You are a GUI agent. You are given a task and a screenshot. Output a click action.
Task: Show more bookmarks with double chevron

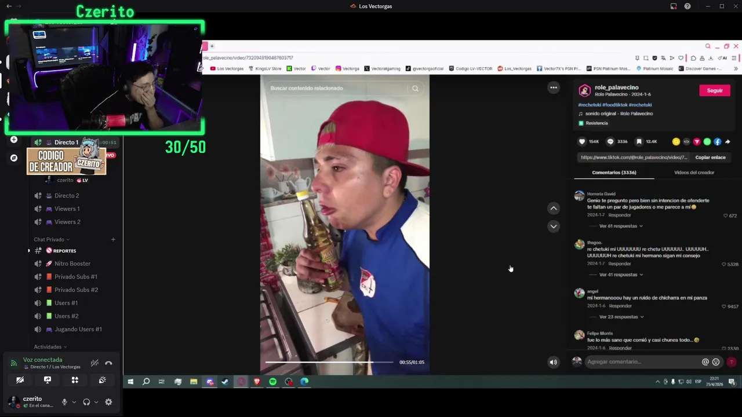[x=736, y=68]
